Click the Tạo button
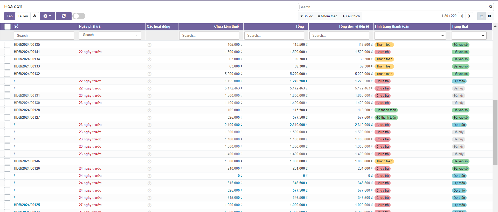This screenshot has width=498, height=212. [x=10, y=16]
